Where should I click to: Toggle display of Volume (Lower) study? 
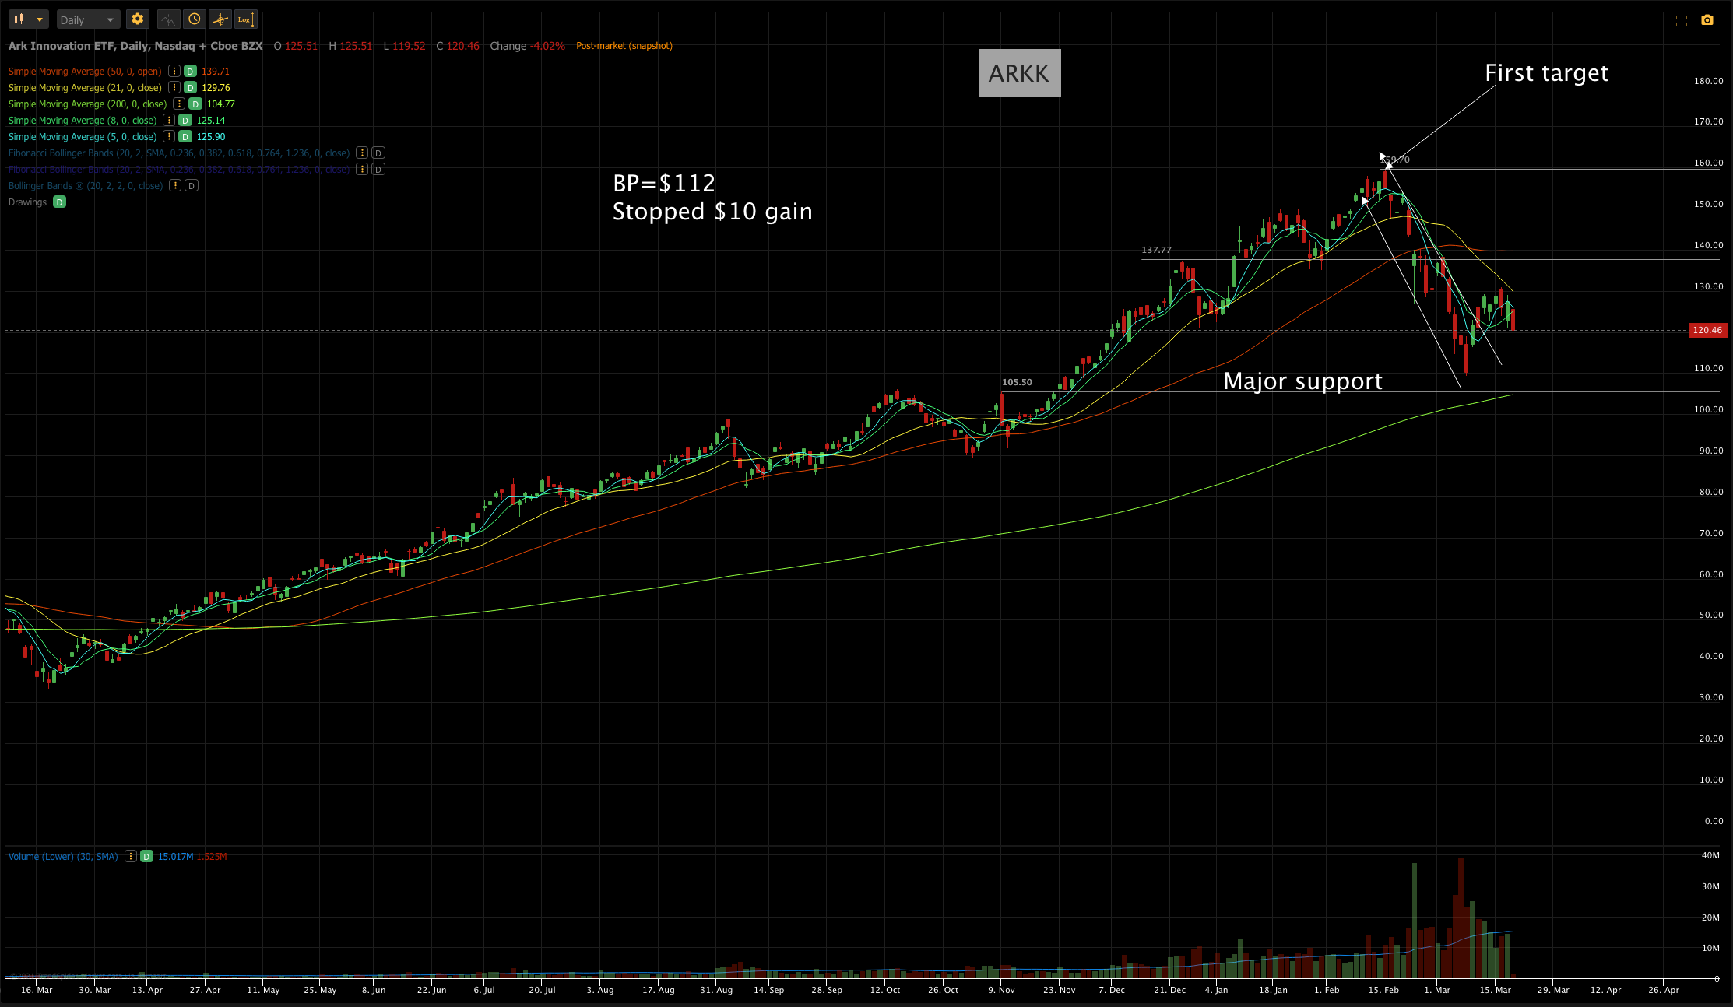click(146, 856)
